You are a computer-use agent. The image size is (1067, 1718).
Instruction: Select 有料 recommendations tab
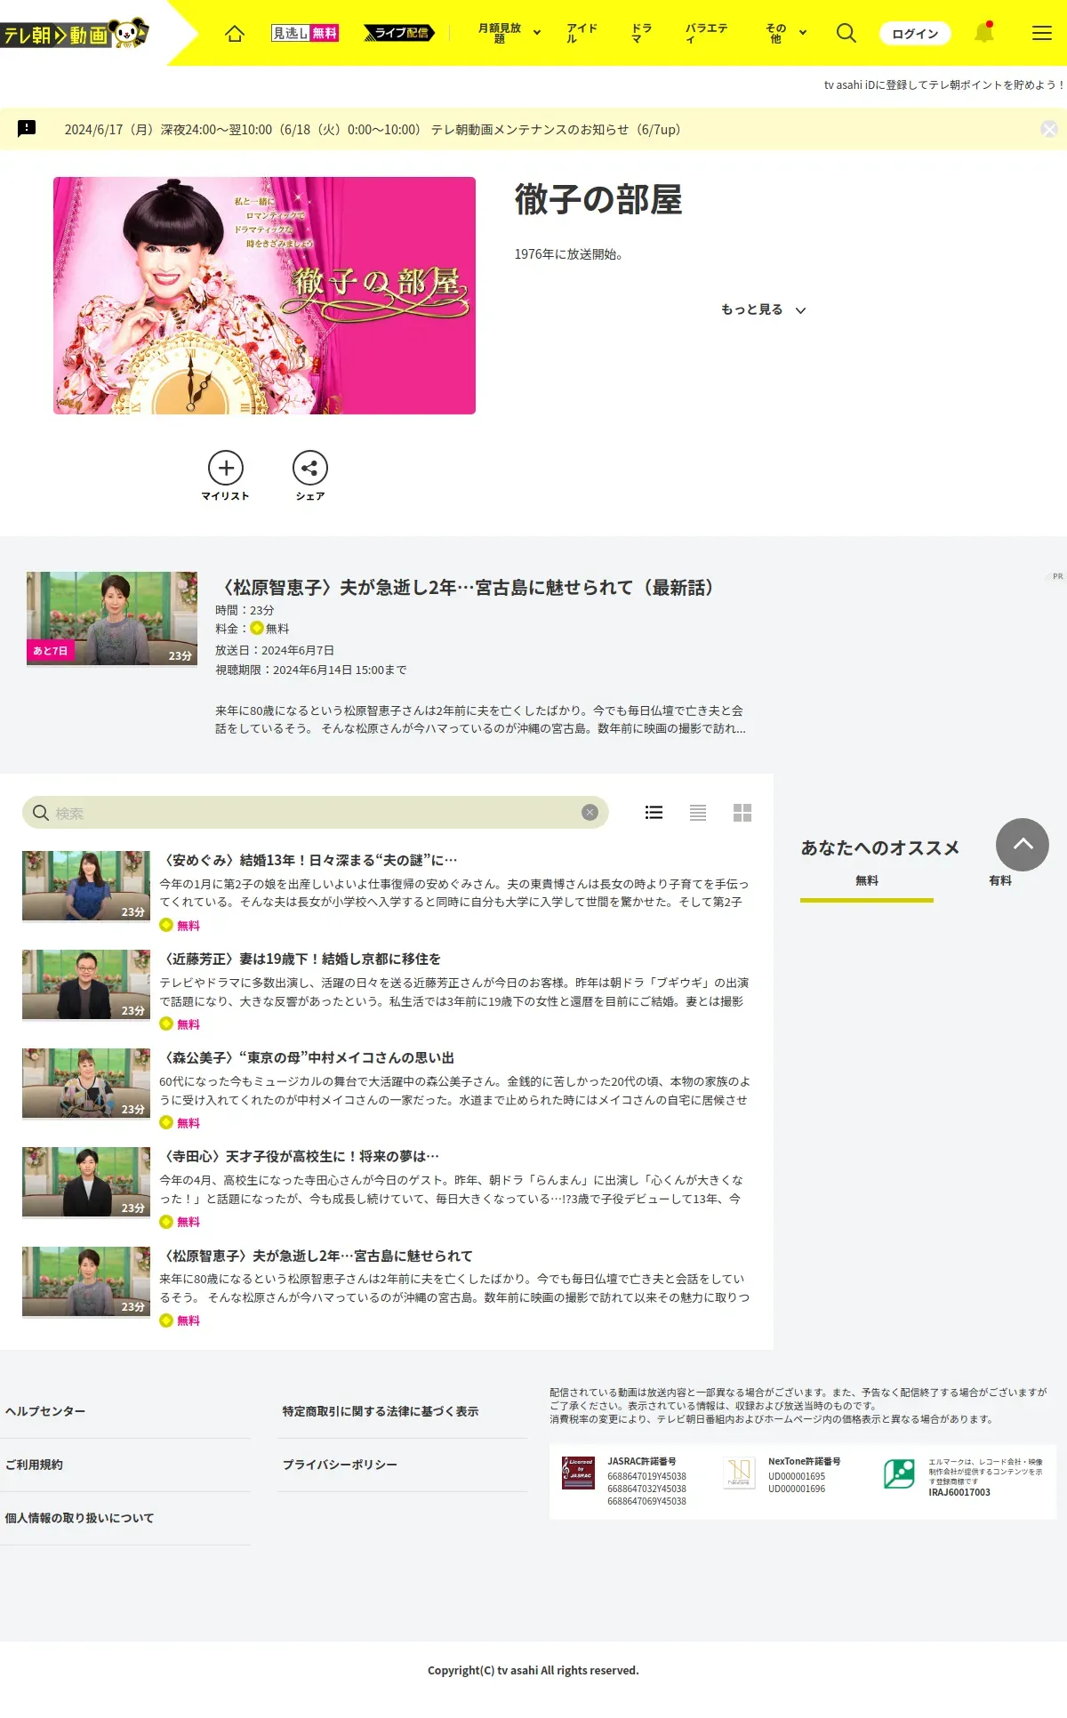[1000, 880]
